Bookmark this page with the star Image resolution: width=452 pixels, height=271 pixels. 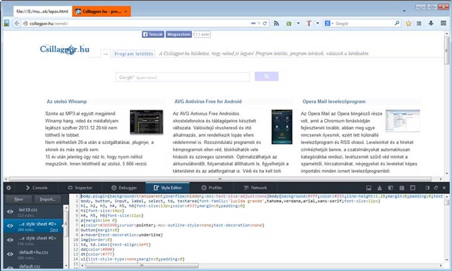pyautogui.click(x=409, y=24)
